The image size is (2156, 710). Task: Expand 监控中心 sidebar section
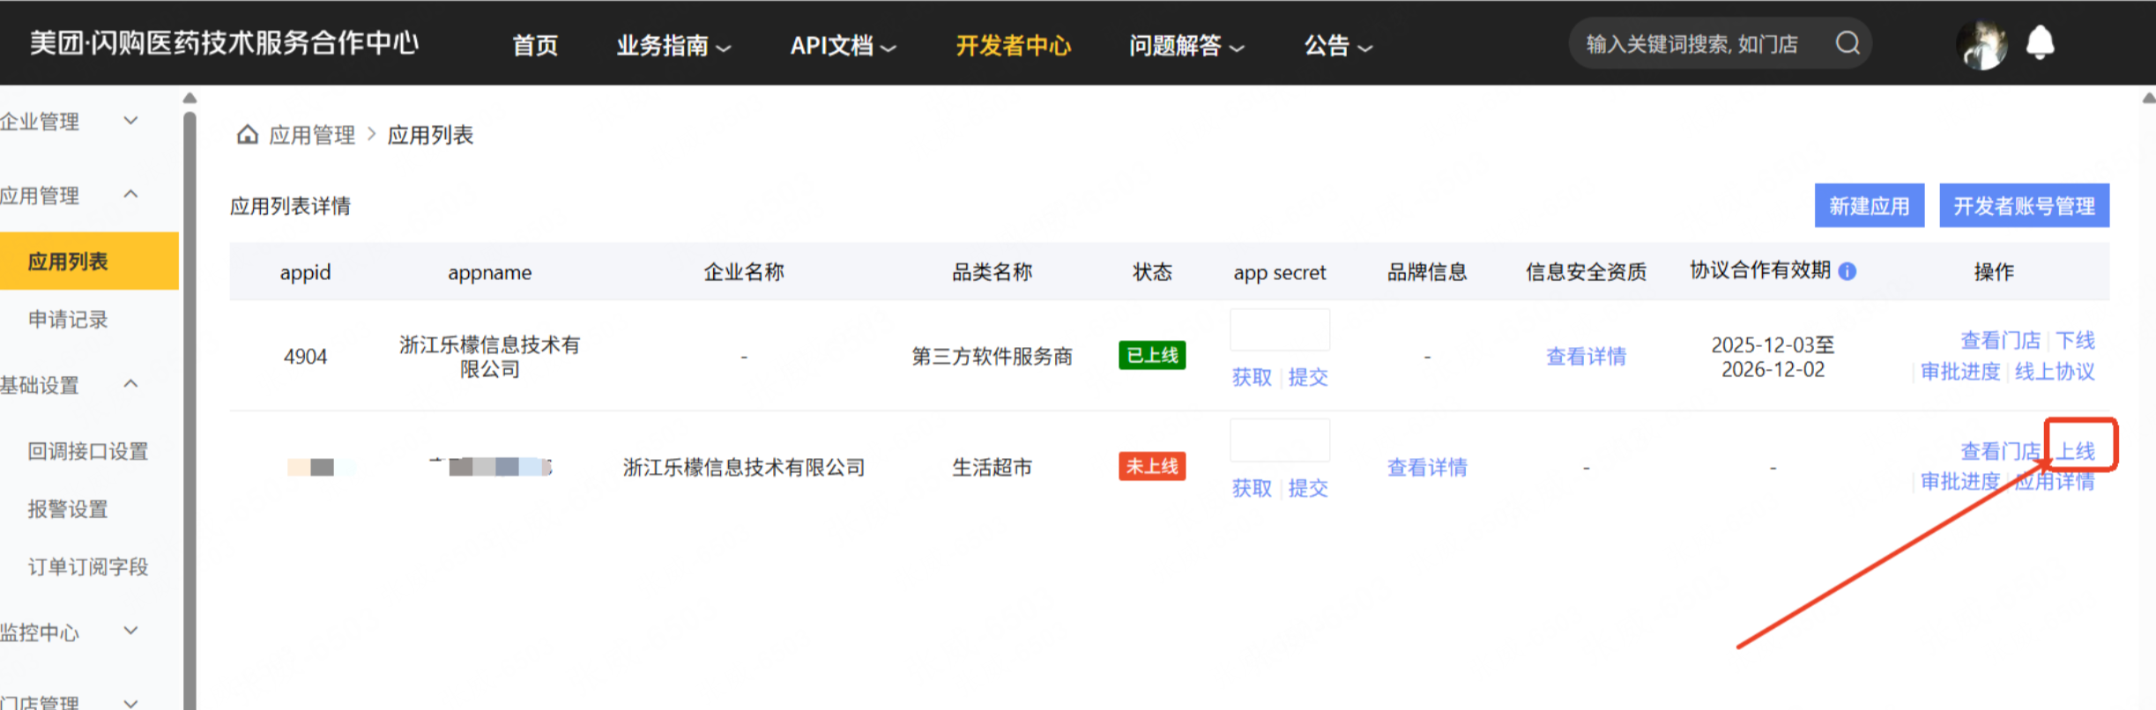point(71,632)
